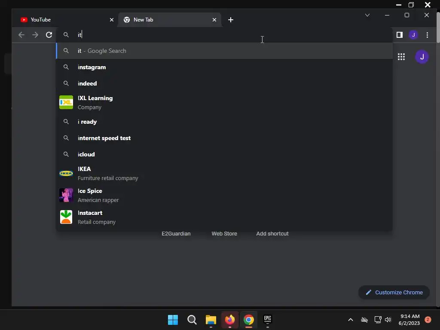Click the IXL Learning logo thumbnail
Screen dimensions: 440x330
click(66, 102)
